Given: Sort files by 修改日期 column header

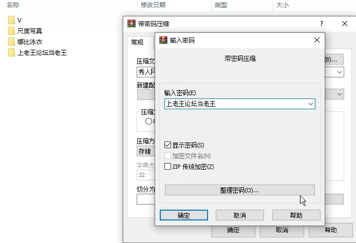Looking at the screenshot, I should click(x=153, y=5).
